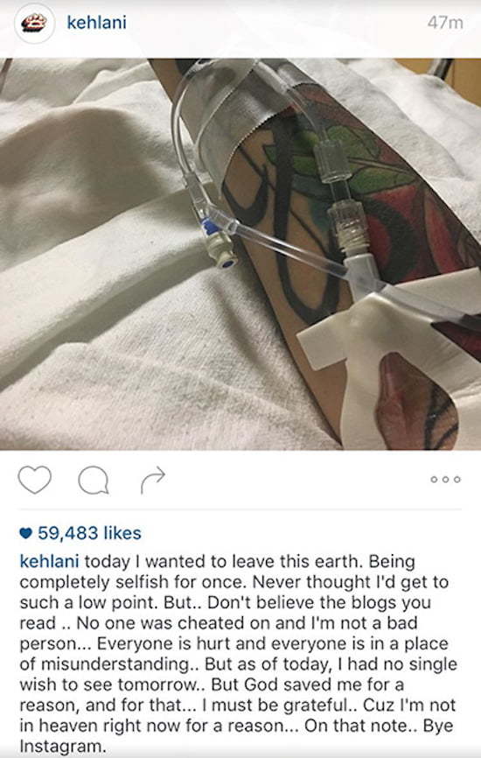Image resolution: width=481 pixels, height=758 pixels.
Task: Open more options with the three dots
Action: [x=445, y=480]
